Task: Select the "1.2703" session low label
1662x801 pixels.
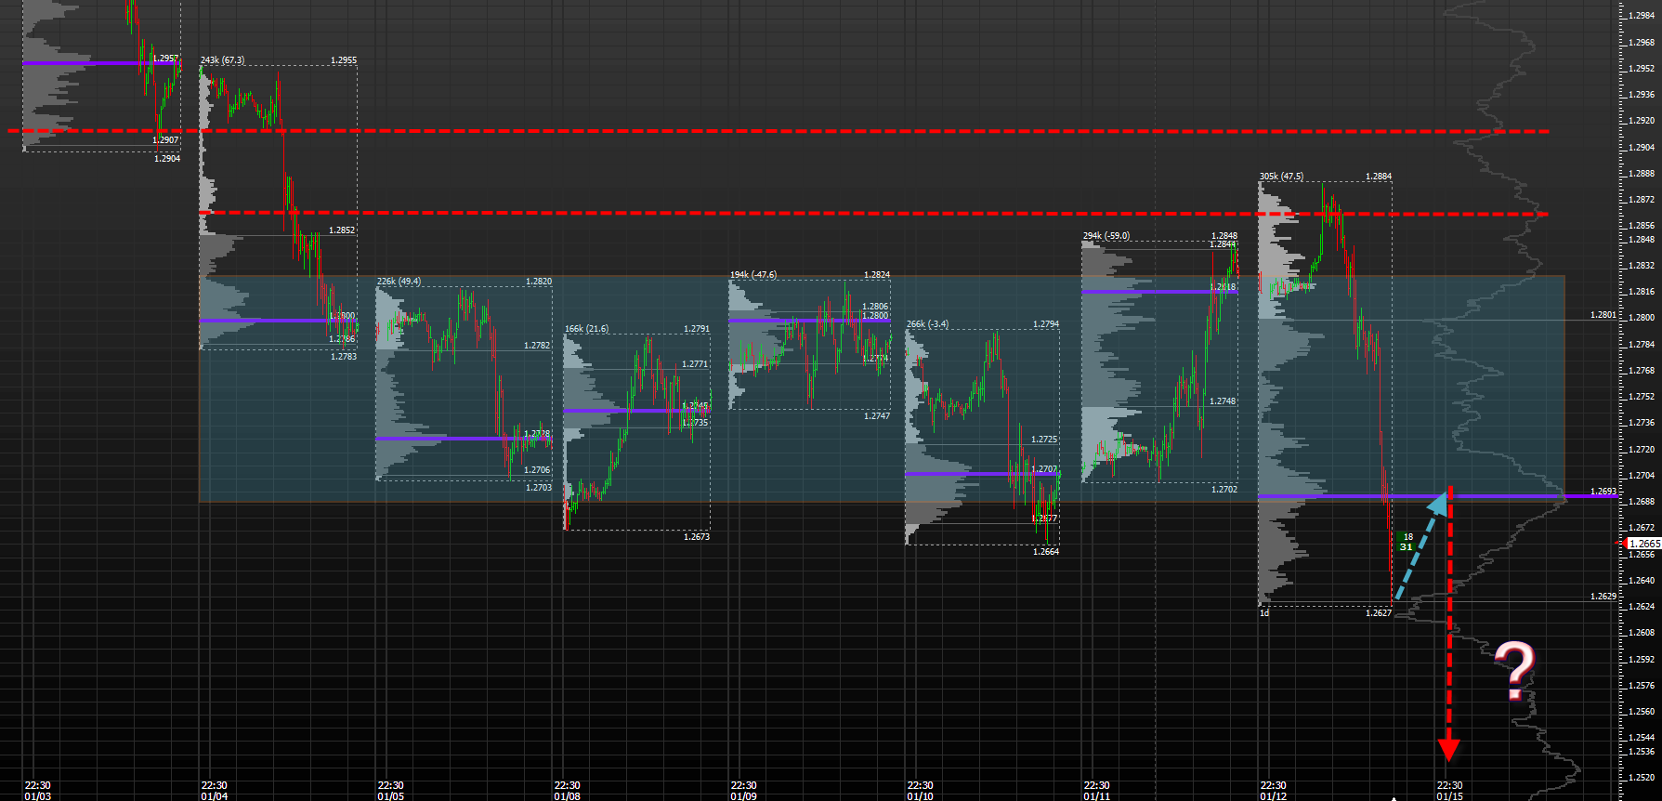Action: click(x=539, y=488)
